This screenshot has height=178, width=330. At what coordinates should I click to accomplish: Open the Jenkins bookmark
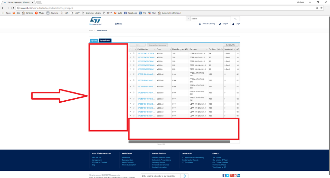pyautogui.click(x=27, y=13)
